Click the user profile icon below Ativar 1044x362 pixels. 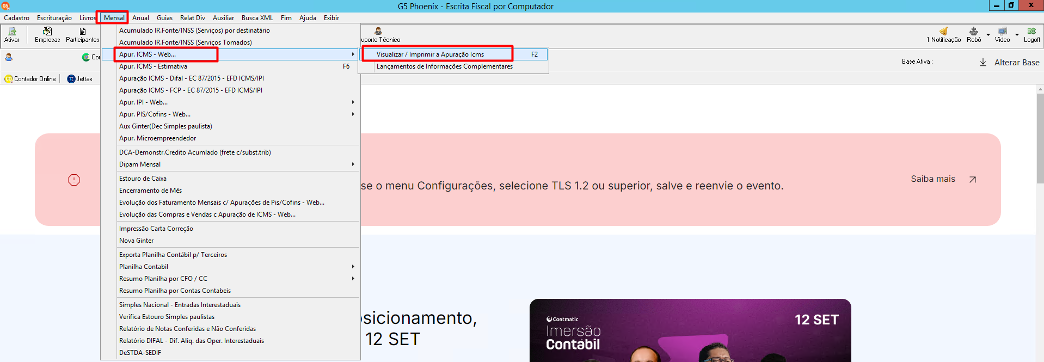tap(9, 57)
